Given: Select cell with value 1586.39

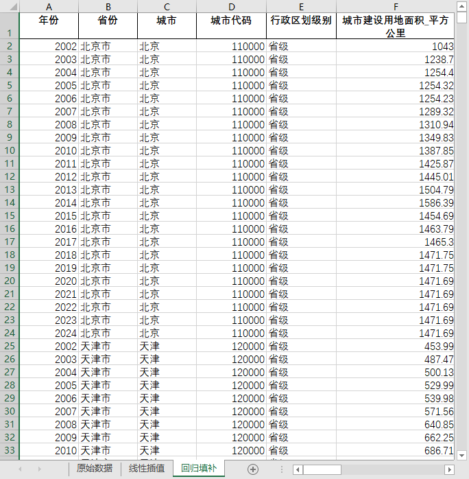Looking at the screenshot, I should 395,202.
